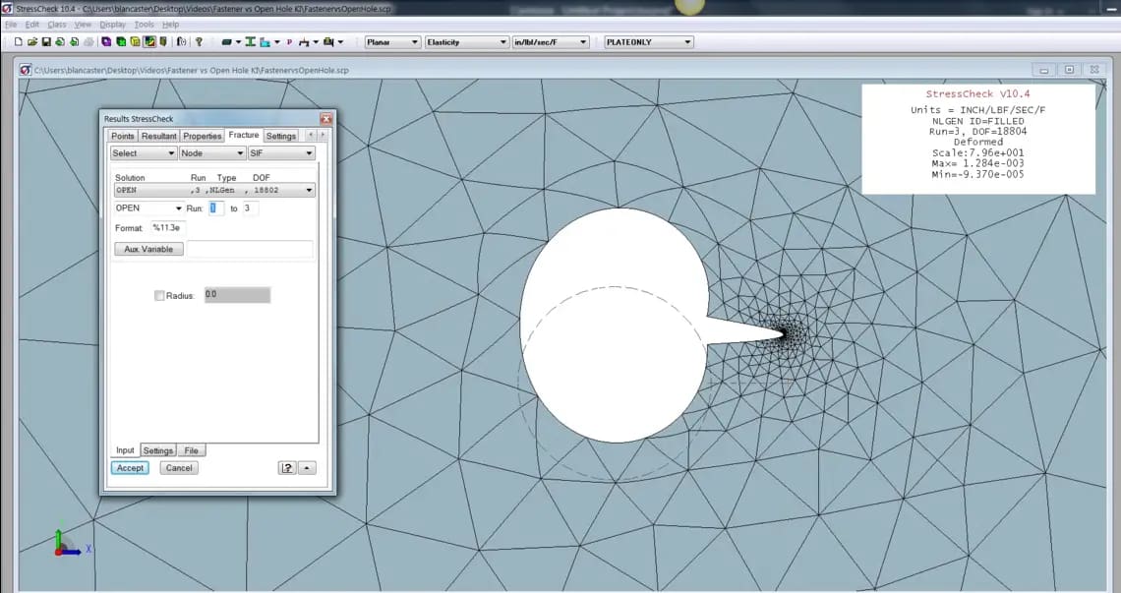Viewport: 1121px width, 593px height.
Task: Click the f0 formula toolbar icon
Action: 182,41
